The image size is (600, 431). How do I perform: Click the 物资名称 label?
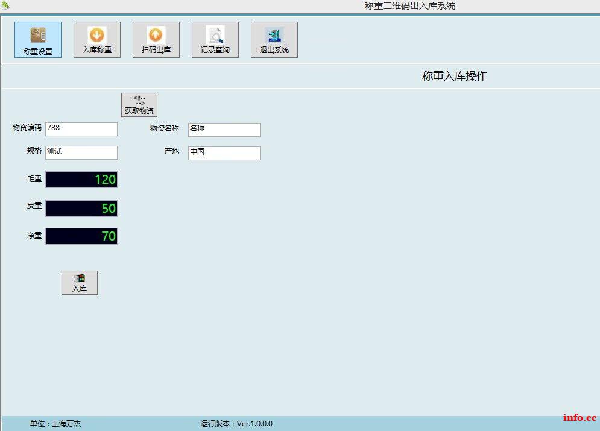point(165,128)
